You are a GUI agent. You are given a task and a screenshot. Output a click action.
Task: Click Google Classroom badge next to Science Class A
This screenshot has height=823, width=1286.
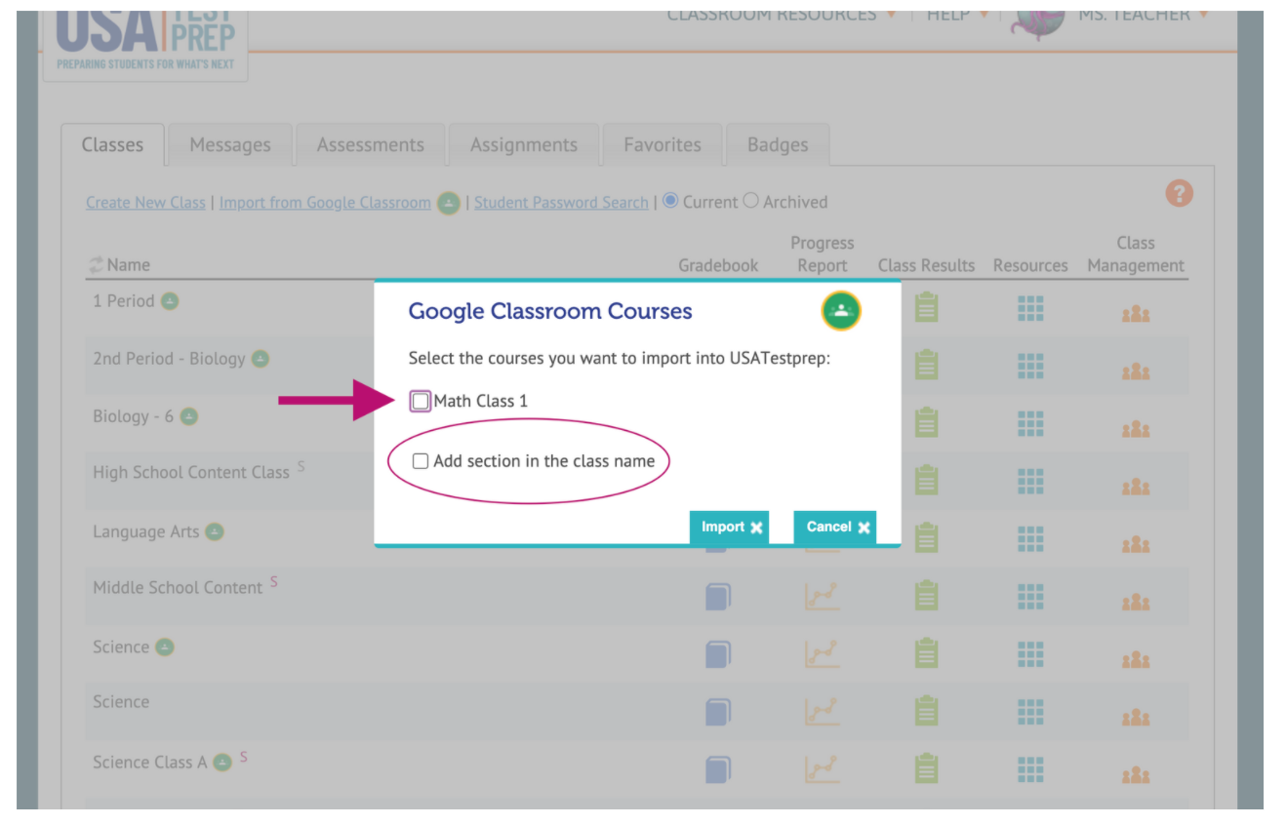click(222, 763)
